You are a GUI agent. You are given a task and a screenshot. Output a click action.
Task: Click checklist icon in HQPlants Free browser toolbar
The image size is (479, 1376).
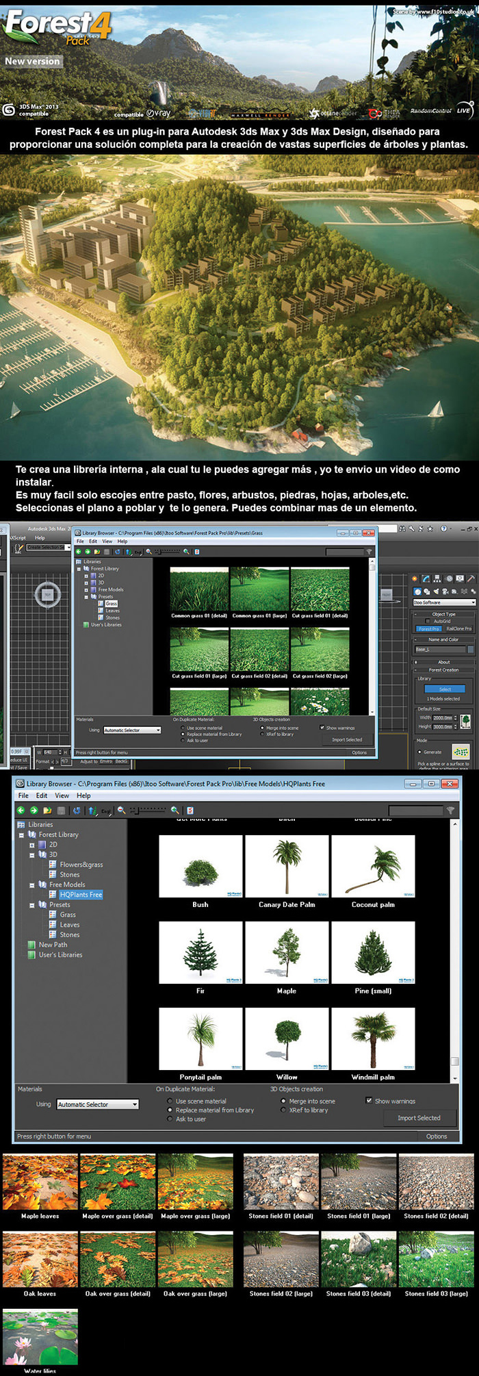pyautogui.click(x=190, y=811)
